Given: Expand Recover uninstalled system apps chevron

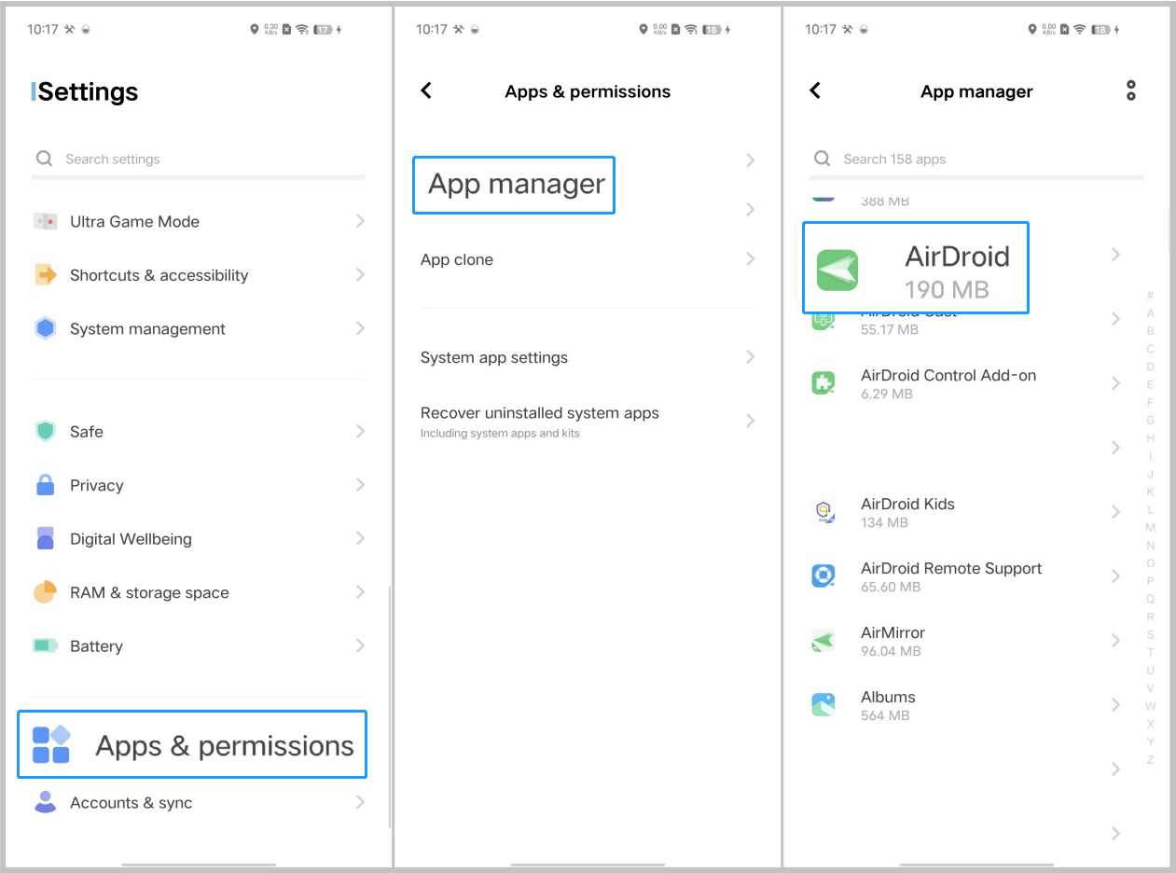Looking at the screenshot, I should [751, 421].
